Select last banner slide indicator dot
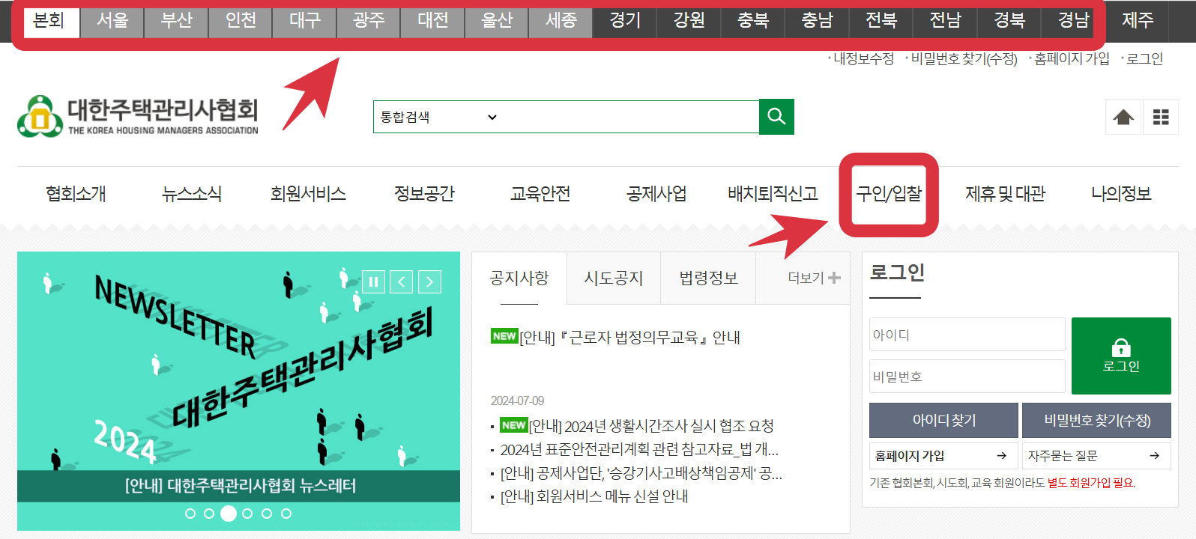This screenshot has width=1196, height=539. 286,514
